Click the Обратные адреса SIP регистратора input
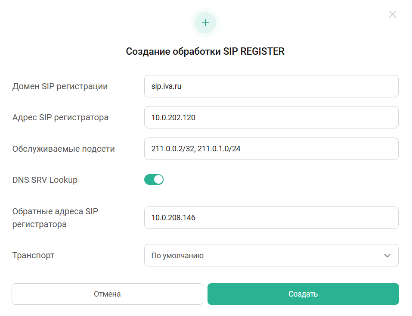Viewport: 412px width, 316px height. [271, 218]
